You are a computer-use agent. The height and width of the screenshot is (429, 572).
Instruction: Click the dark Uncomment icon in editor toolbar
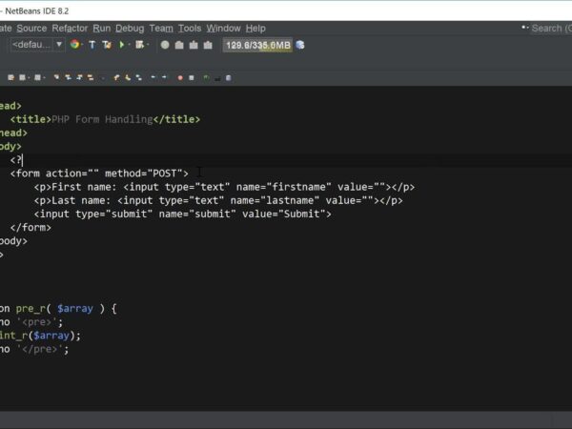point(217,78)
